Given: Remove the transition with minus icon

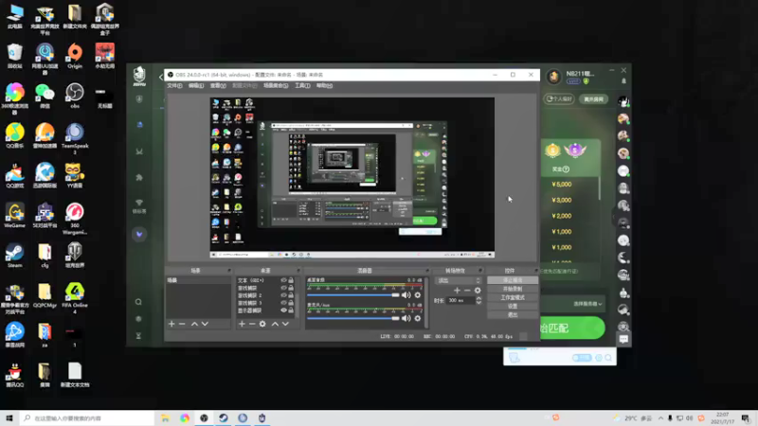Looking at the screenshot, I should [467, 291].
